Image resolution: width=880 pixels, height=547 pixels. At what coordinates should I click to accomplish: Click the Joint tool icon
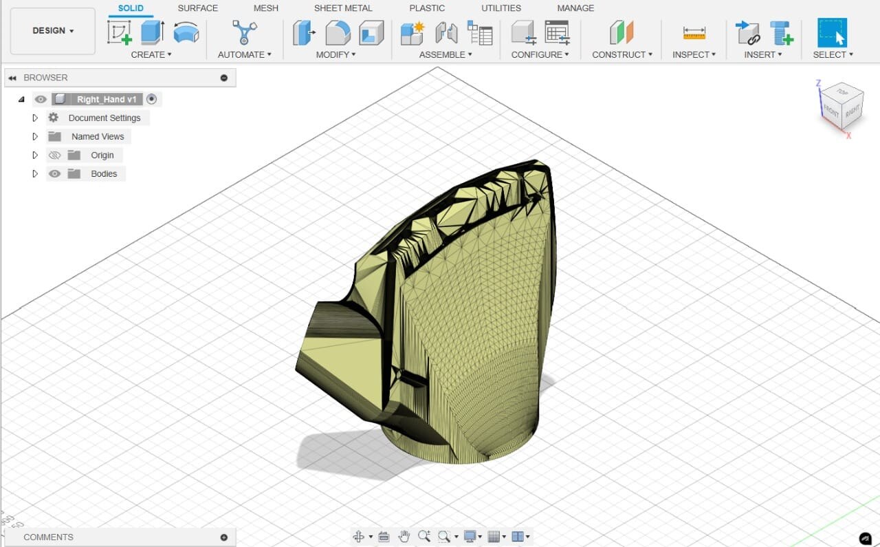point(446,32)
